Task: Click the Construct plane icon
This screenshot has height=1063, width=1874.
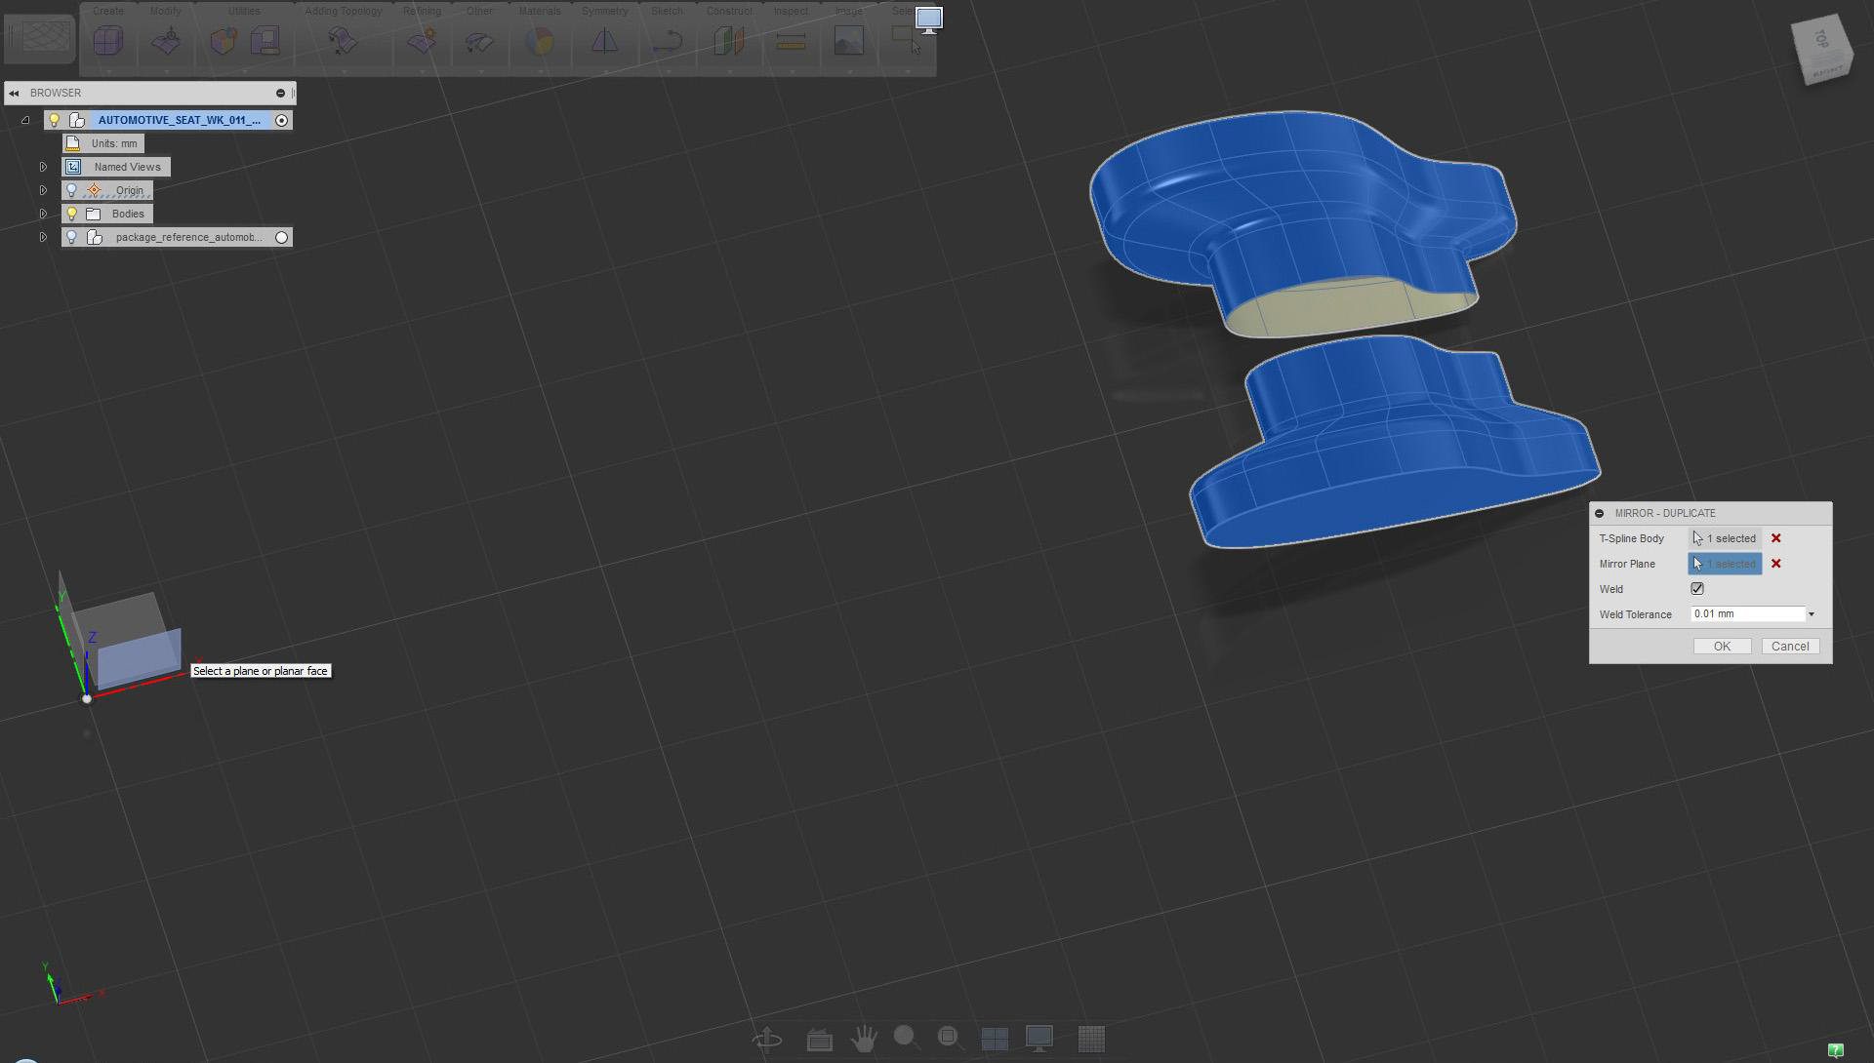Action: point(728,41)
